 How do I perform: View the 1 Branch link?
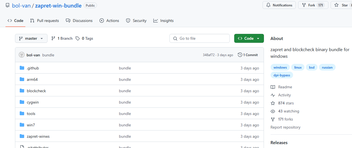tap(62, 38)
